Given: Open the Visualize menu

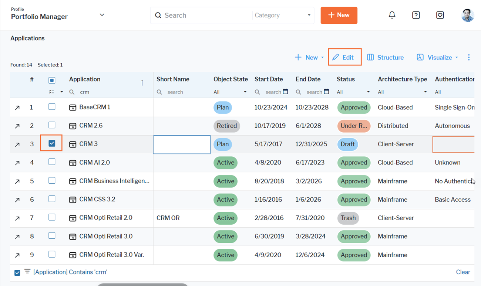Looking at the screenshot, I should coord(437,57).
